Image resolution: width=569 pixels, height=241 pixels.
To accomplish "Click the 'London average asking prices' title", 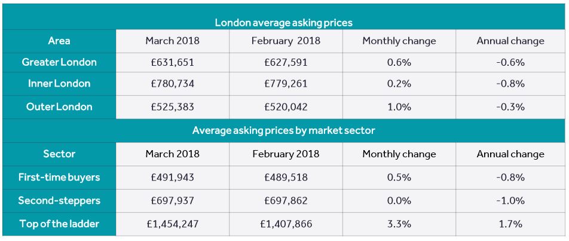I will pyautogui.click(x=284, y=23).
